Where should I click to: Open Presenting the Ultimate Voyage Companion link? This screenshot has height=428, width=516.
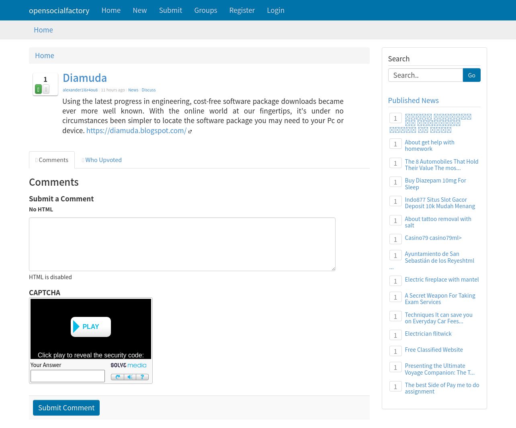tap(440, 369)
